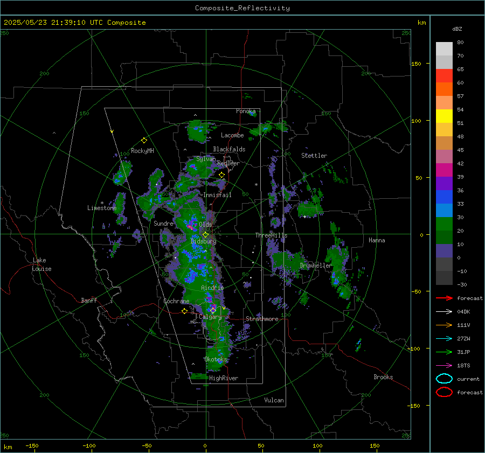Click the Sundre label on map
The height and width of the screenshot is (453, 485).
tap(164, 223)
